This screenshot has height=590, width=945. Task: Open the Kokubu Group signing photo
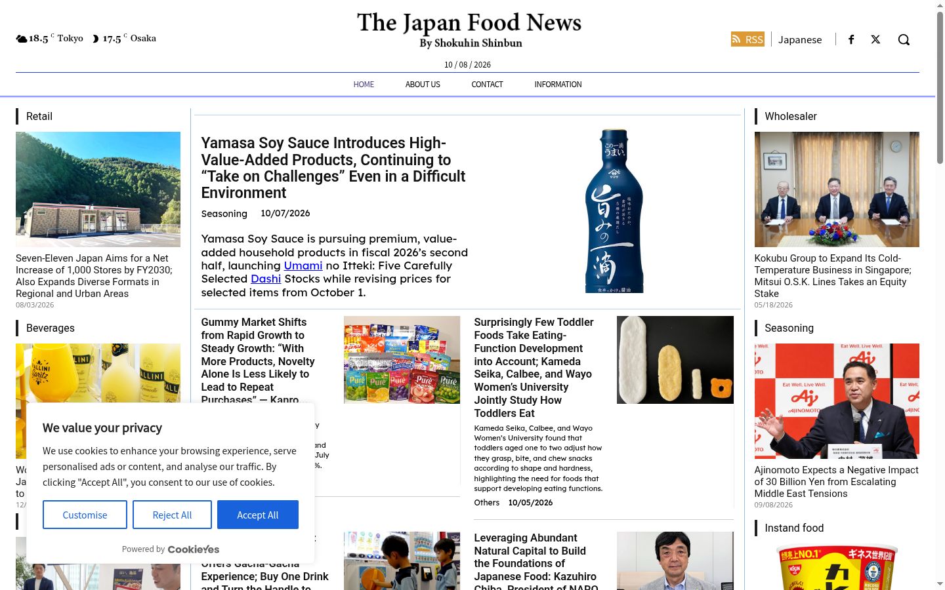pos(837,189)
